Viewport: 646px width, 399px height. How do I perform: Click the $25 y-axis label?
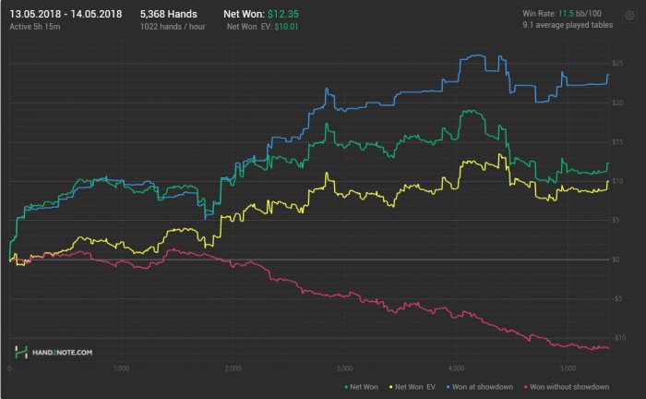click(616, 62)
